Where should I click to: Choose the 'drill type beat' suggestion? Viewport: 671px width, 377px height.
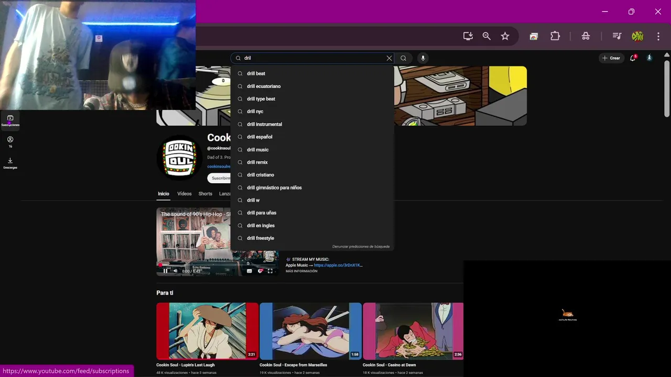point(312,99)
